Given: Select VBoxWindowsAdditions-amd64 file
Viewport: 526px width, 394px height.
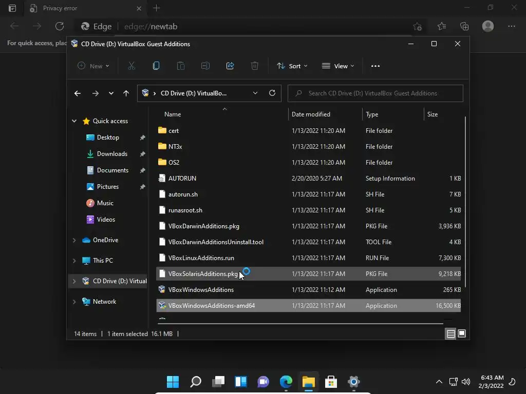Looking at the screenshot, I should [309, 306].
